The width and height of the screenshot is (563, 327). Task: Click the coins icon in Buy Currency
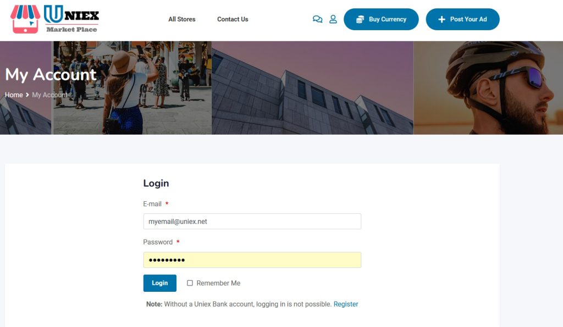pos(360,19)
